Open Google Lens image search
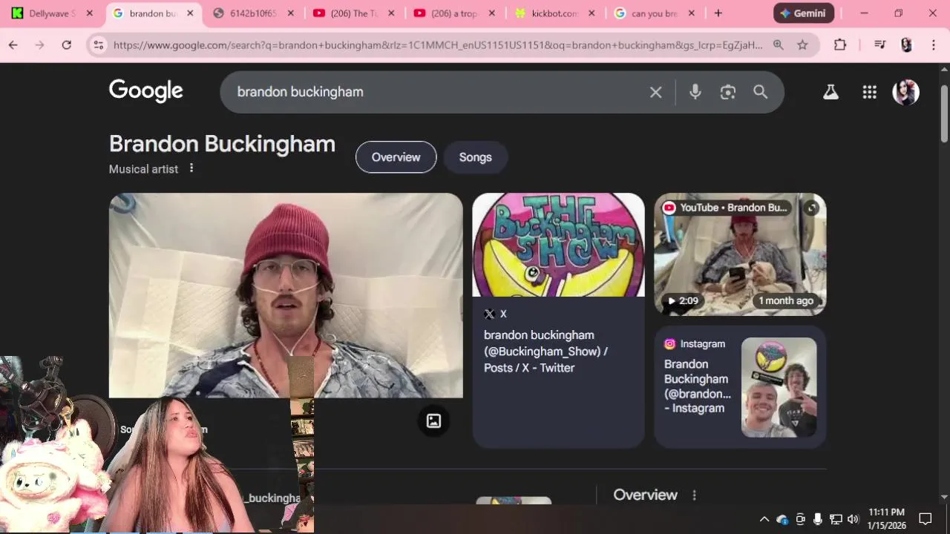The height and width of the screenshot is (534, 950). pos(727,92)
